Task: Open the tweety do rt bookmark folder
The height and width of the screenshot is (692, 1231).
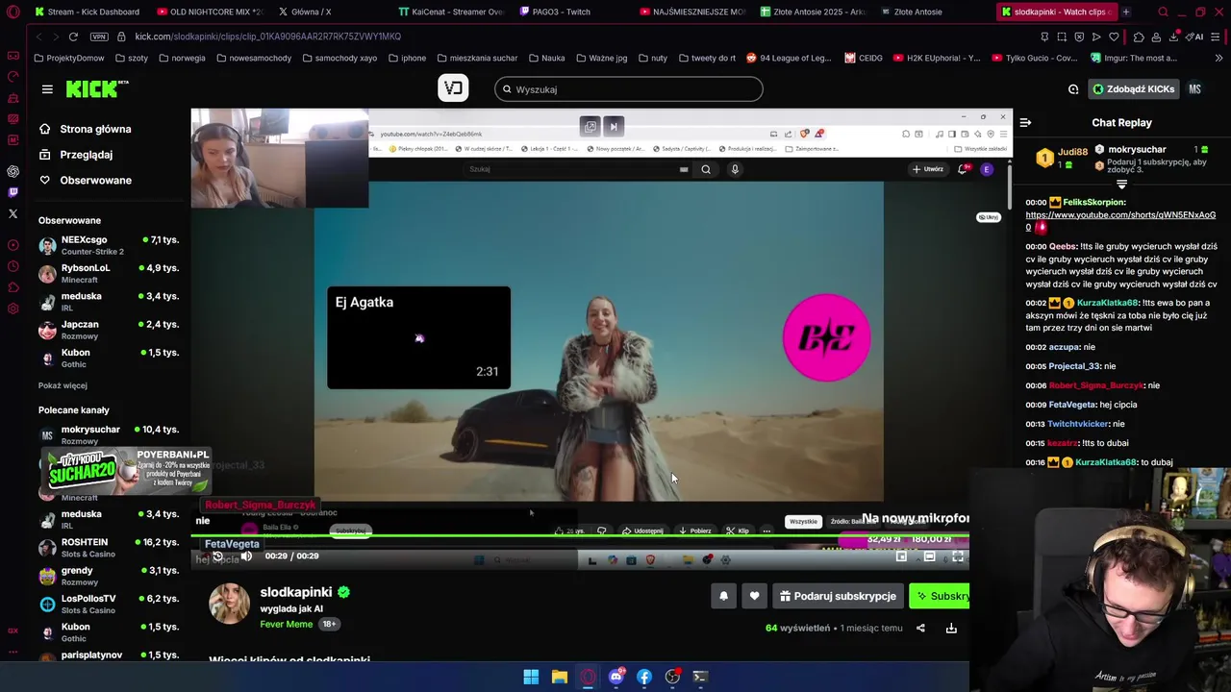Action: point(706,58)
